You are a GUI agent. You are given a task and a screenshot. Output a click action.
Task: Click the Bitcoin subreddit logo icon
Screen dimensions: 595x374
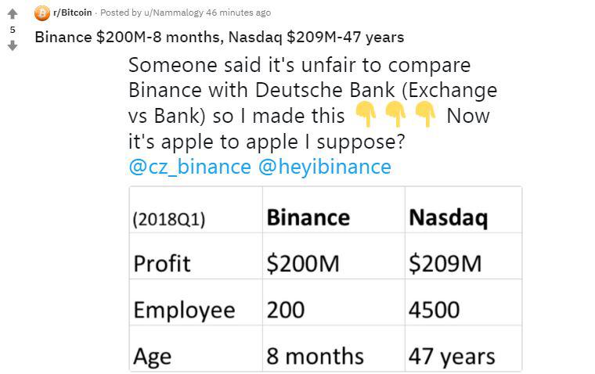point(42,13)
